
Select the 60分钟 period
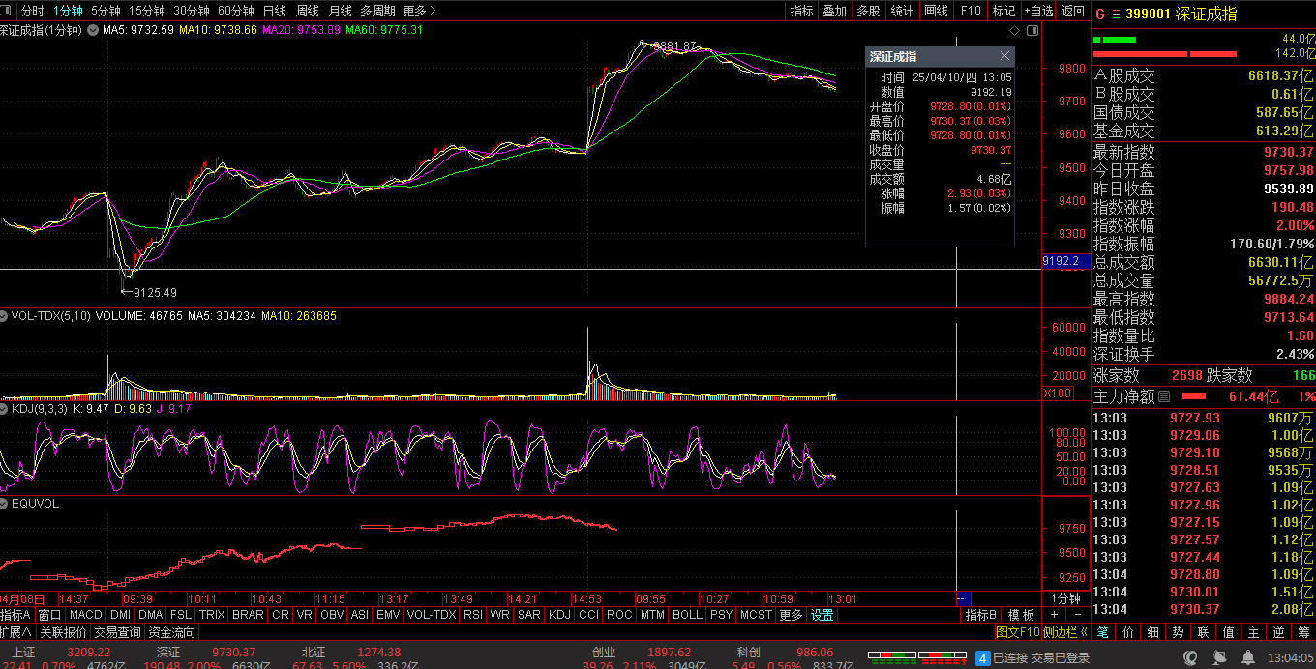tap(236, 11)
